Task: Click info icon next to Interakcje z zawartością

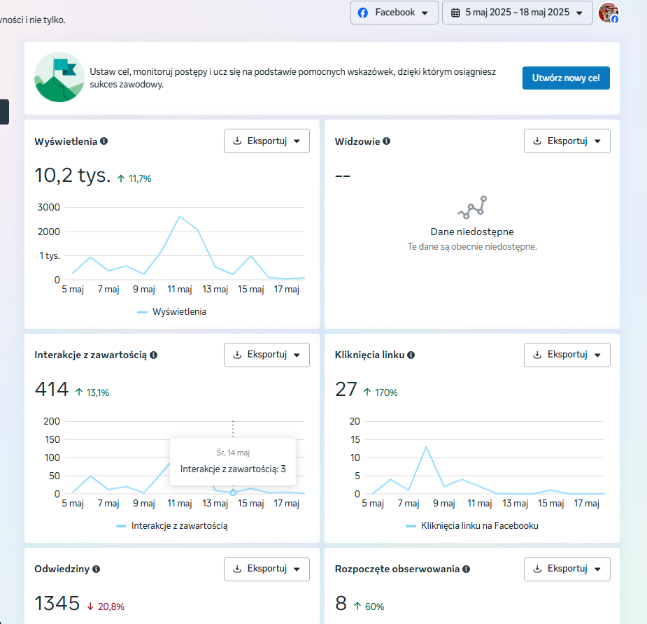Action: pyautogui.click(x=154, y=355)
